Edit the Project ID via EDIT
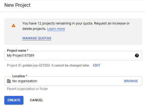145x111 pixels. [96, 65]
